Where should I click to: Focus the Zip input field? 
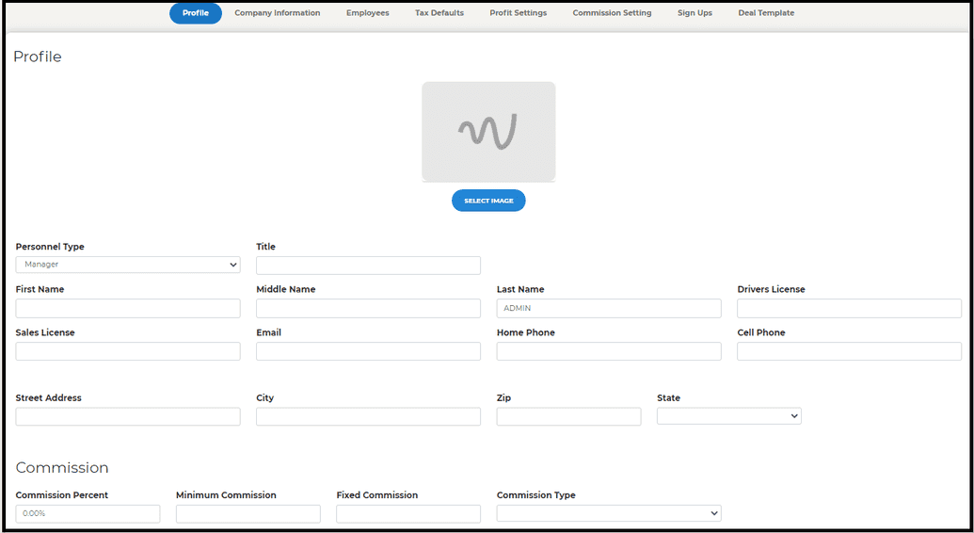click(x=569, y=416)
